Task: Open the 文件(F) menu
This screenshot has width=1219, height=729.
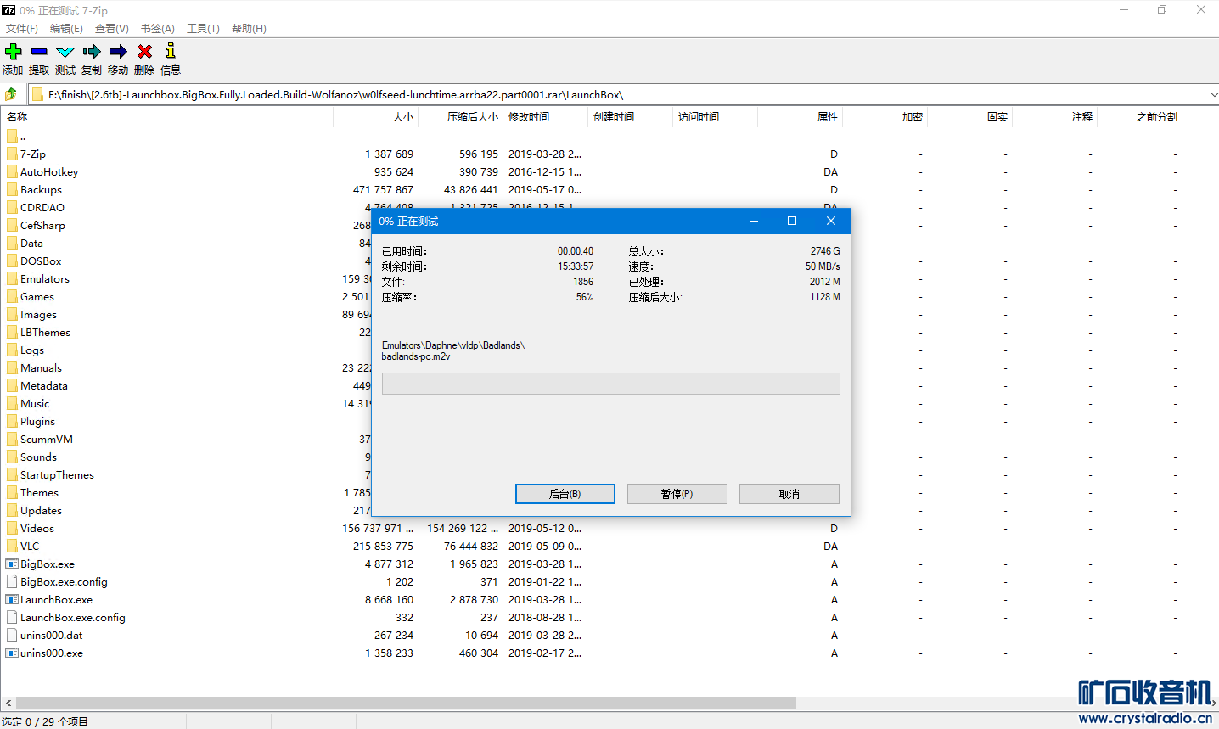Action: (21, 28)
